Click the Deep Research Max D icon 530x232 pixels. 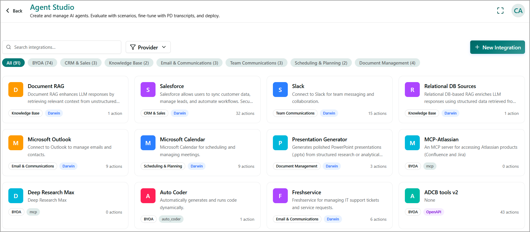pos(16,196)
